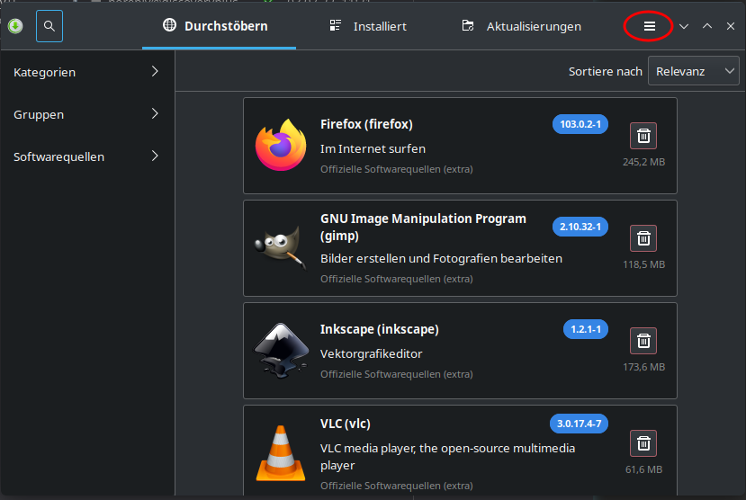Expand the Gruppen section

coord(86,114)
